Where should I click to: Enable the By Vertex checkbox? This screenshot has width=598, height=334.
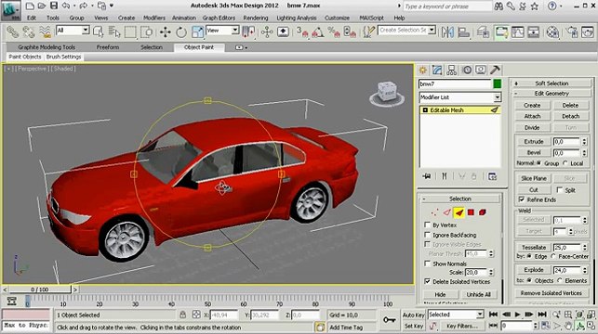tap(428, 225)
